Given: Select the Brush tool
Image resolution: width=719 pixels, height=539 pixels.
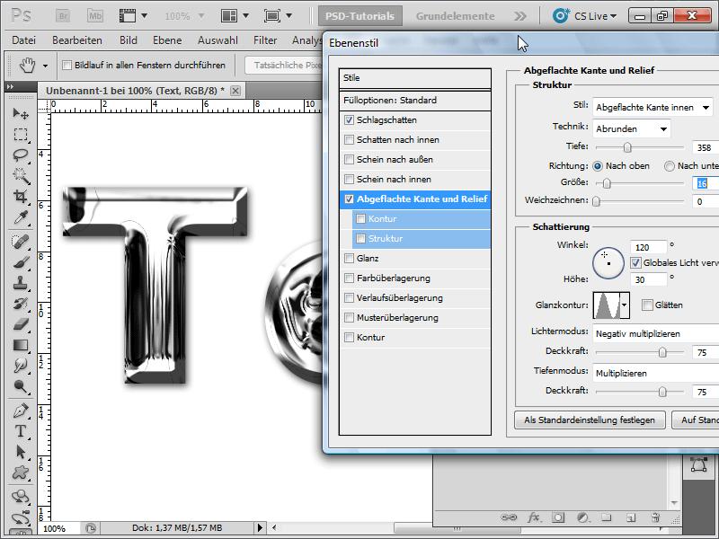Looking at the screenshot, I should 21,262.
